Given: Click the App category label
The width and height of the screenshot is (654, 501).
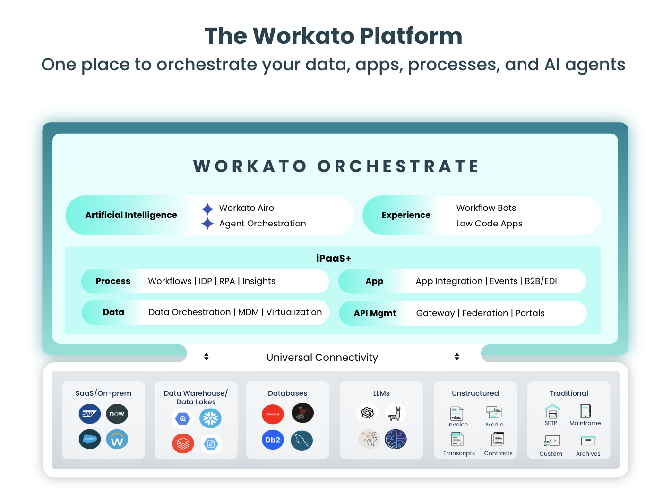Looking at the screenshot, I should coord(374,282).
